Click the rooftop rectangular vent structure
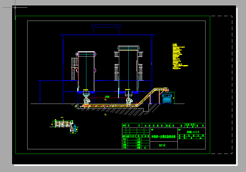 pos(106,26)
